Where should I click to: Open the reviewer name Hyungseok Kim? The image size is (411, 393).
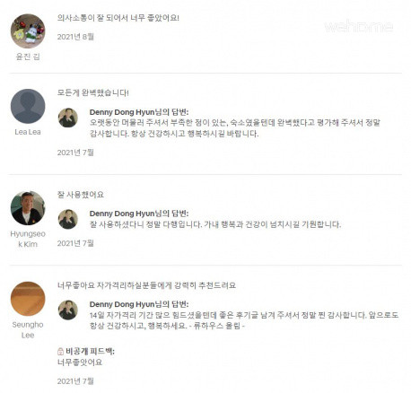28,239
